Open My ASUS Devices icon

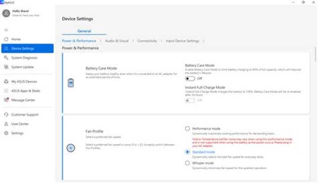pos(6,81)
